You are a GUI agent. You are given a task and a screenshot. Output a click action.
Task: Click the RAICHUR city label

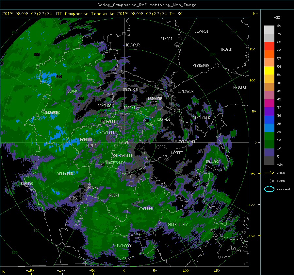click(240, 87)
